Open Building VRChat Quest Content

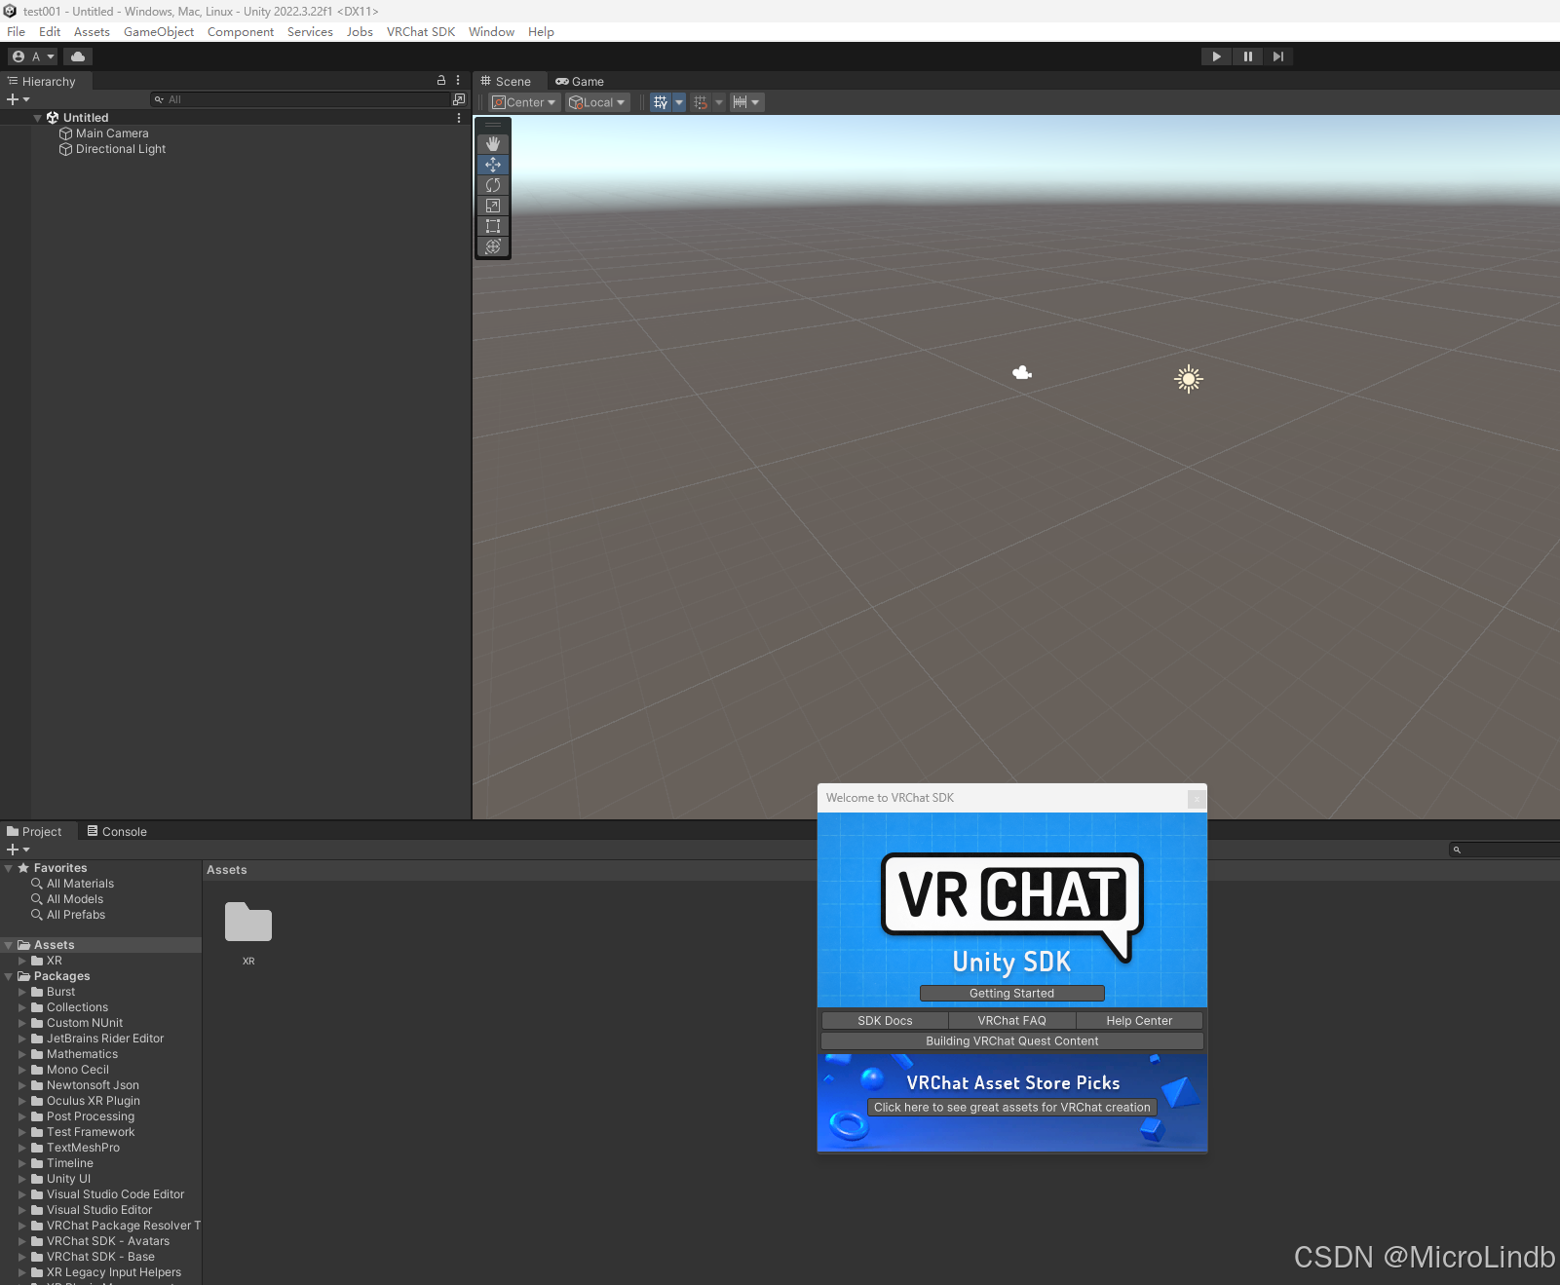pos(1012,1041)
